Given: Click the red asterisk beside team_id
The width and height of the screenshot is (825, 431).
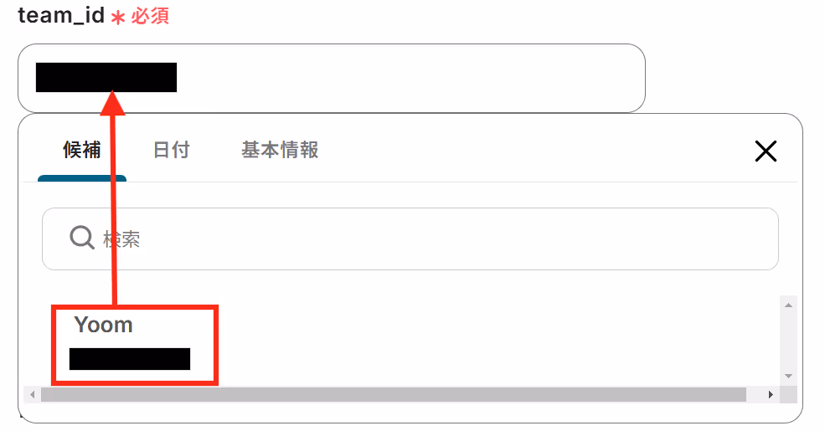Looking at the screenshot, I should (118, 18).
